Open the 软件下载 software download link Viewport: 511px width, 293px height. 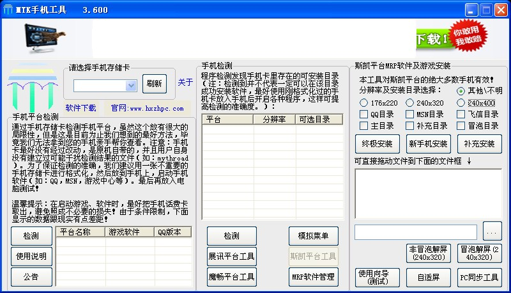[81, 108]
